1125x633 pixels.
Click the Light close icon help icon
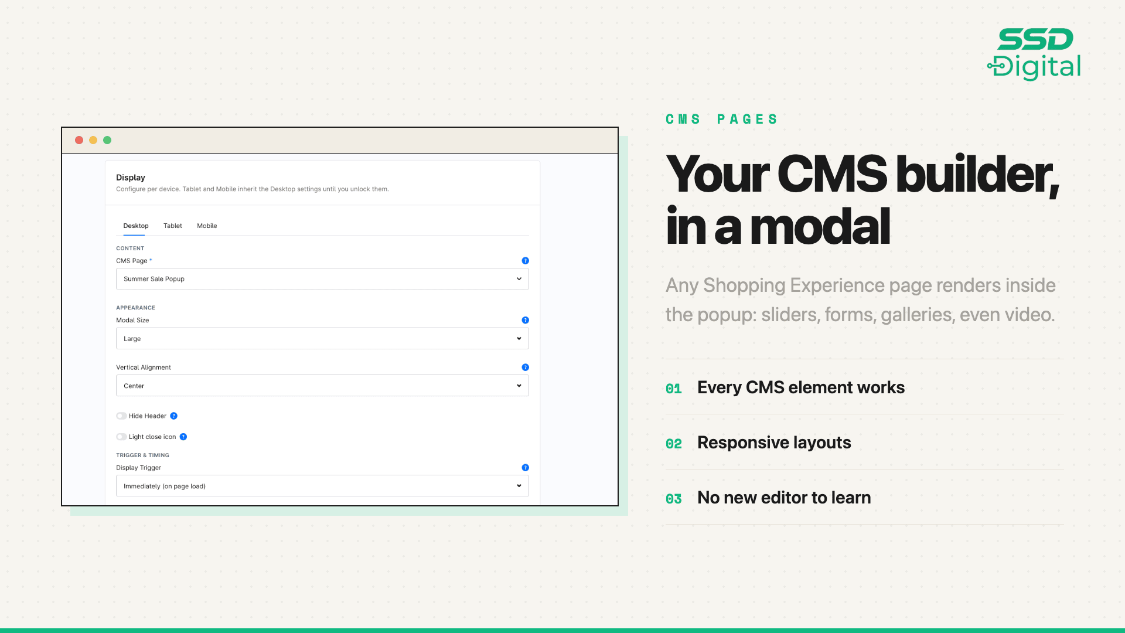pyautogui.click(x=183, y=437)
